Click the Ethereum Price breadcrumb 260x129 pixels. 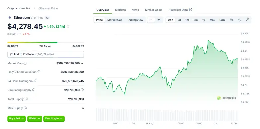tap(48, 8)
